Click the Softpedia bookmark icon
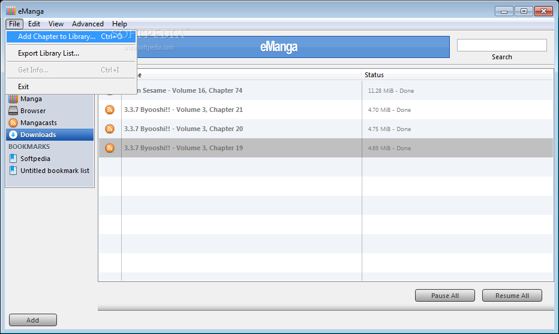Screen dimensions: 559x334 [x=13, y=158]
